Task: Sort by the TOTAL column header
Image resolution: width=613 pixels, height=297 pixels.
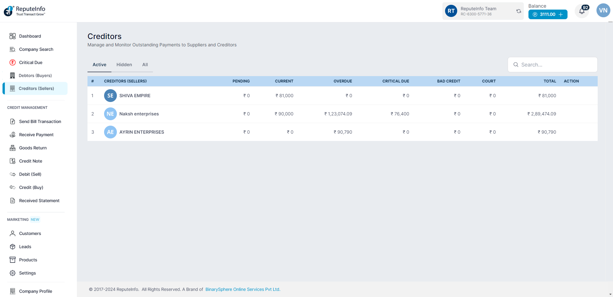Action: 549,81
